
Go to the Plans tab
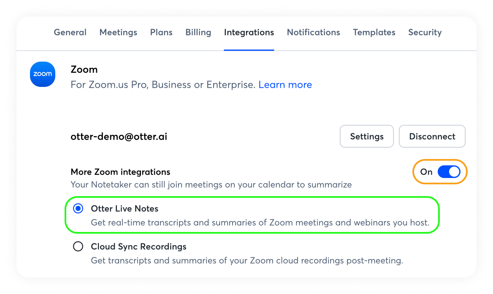161,32
